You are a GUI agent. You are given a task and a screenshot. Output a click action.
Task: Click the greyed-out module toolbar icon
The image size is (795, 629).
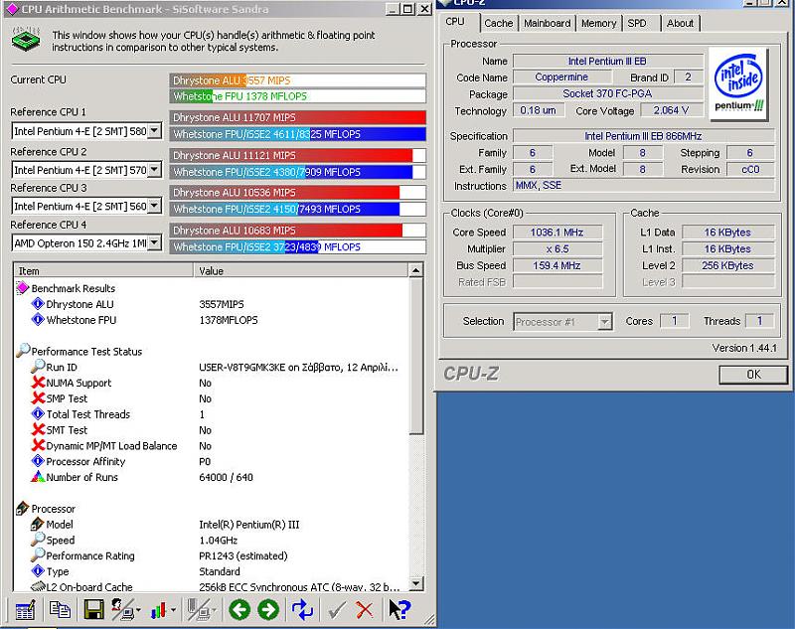pyautogui.click(x=198, y=610)
